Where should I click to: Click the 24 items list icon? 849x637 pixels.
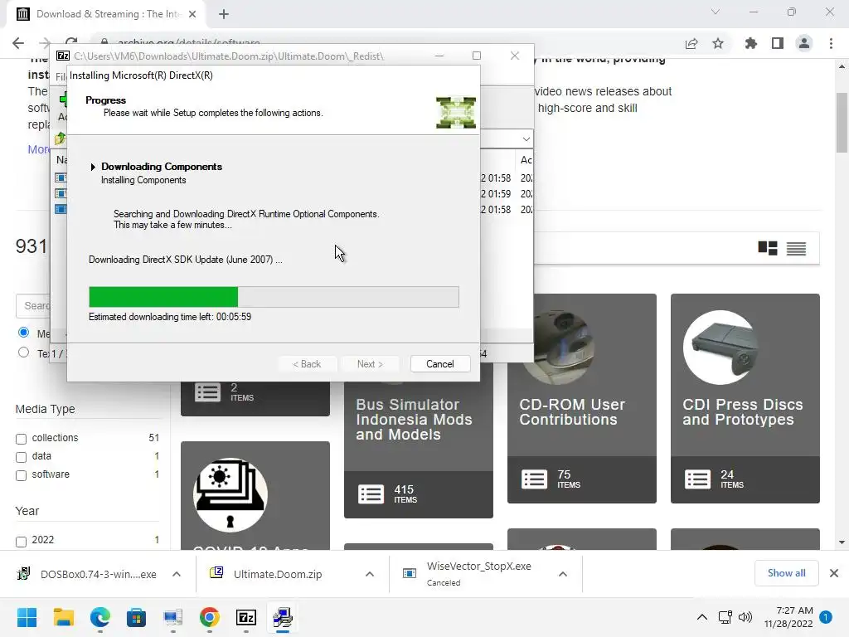(697, 479)
